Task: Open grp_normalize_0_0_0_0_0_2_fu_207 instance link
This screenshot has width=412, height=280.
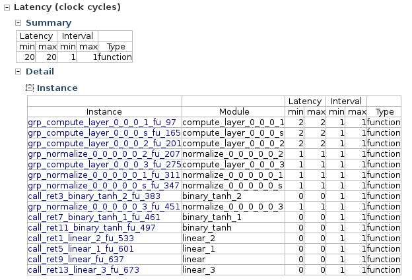Action: click(x=104, y=154)
